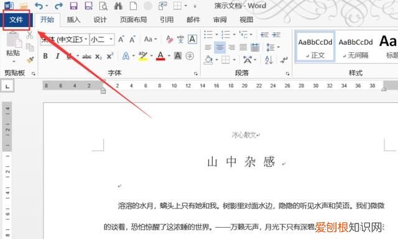
Task: Open the font name combo box
Action: point(65,39)
